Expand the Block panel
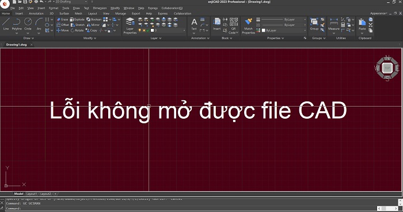 tap(227, 38)
